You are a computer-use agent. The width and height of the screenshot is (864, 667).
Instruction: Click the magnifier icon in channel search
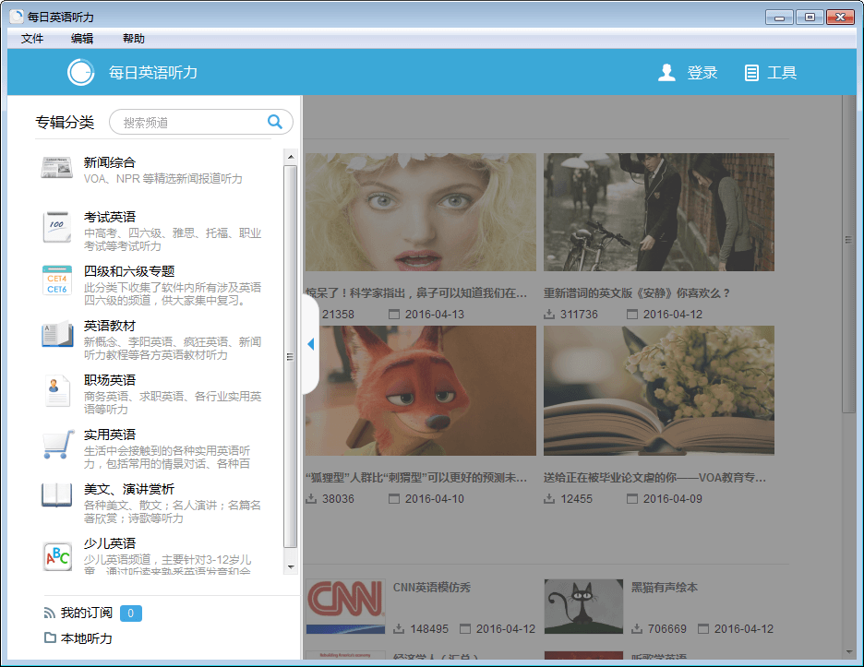point(274,122)
